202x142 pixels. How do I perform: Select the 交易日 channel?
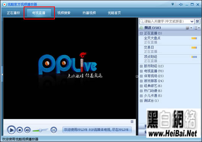[x=169, y=49]
